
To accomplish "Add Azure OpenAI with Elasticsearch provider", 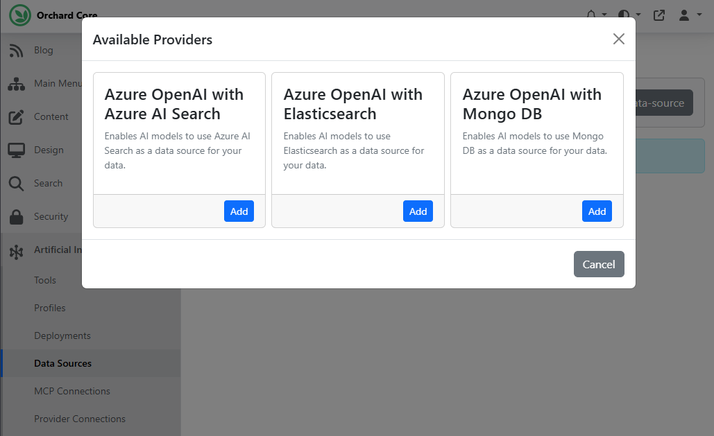I will coord(418,211).
